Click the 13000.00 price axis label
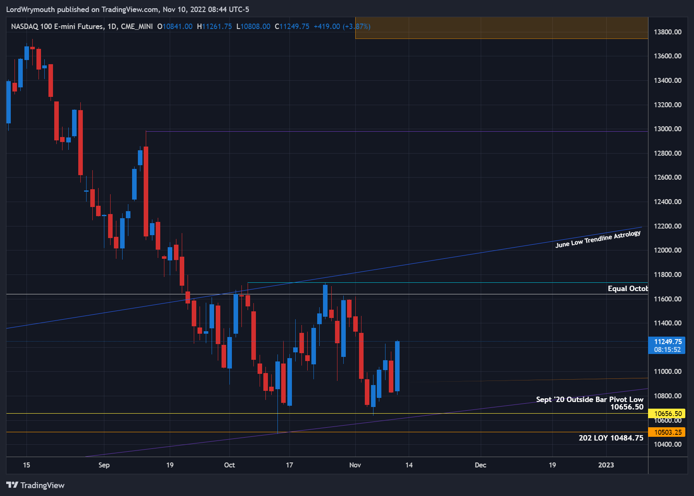694x496 pixels. click(x=667, y=129)
